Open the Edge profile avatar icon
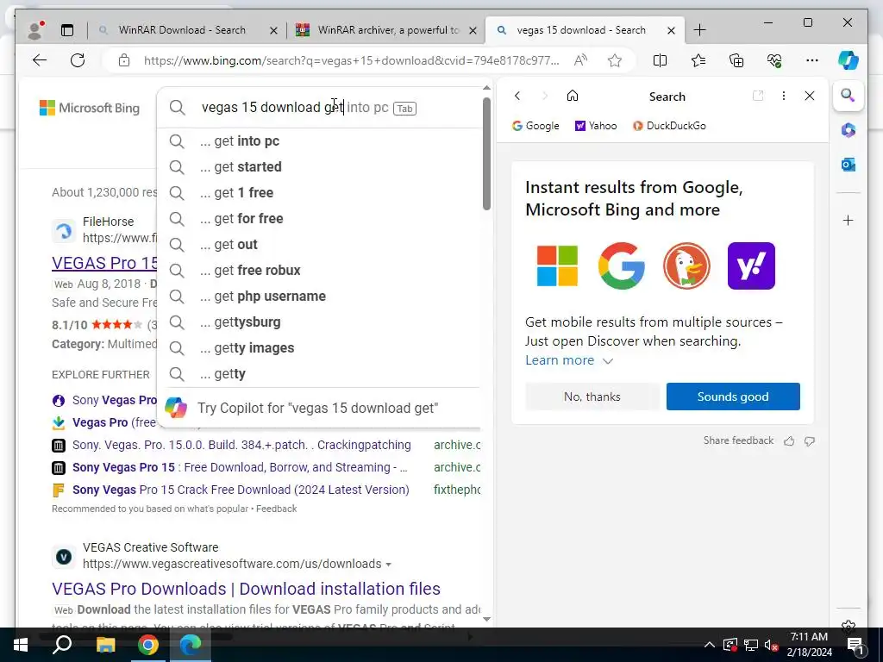The image size is (883, 662). pos(36,30)
